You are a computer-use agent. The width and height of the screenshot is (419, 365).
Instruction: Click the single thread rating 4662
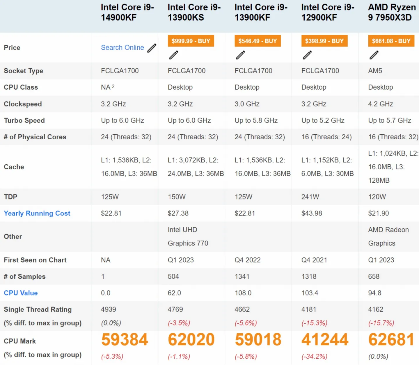[x=242, y=309]
